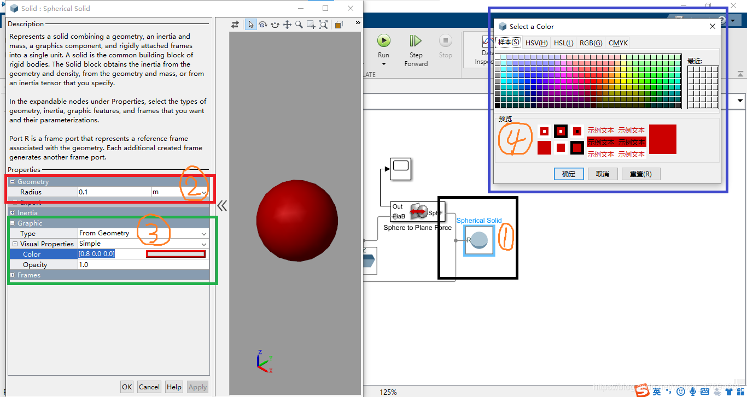Collapse the Geometry properties node

point(12,181)
